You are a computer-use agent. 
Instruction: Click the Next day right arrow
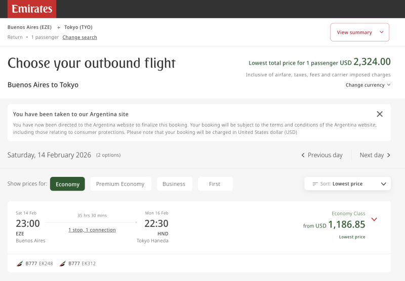point(389,155)
